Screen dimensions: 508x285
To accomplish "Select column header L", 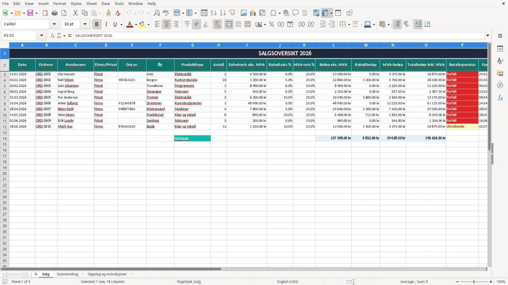I will 334,45.
